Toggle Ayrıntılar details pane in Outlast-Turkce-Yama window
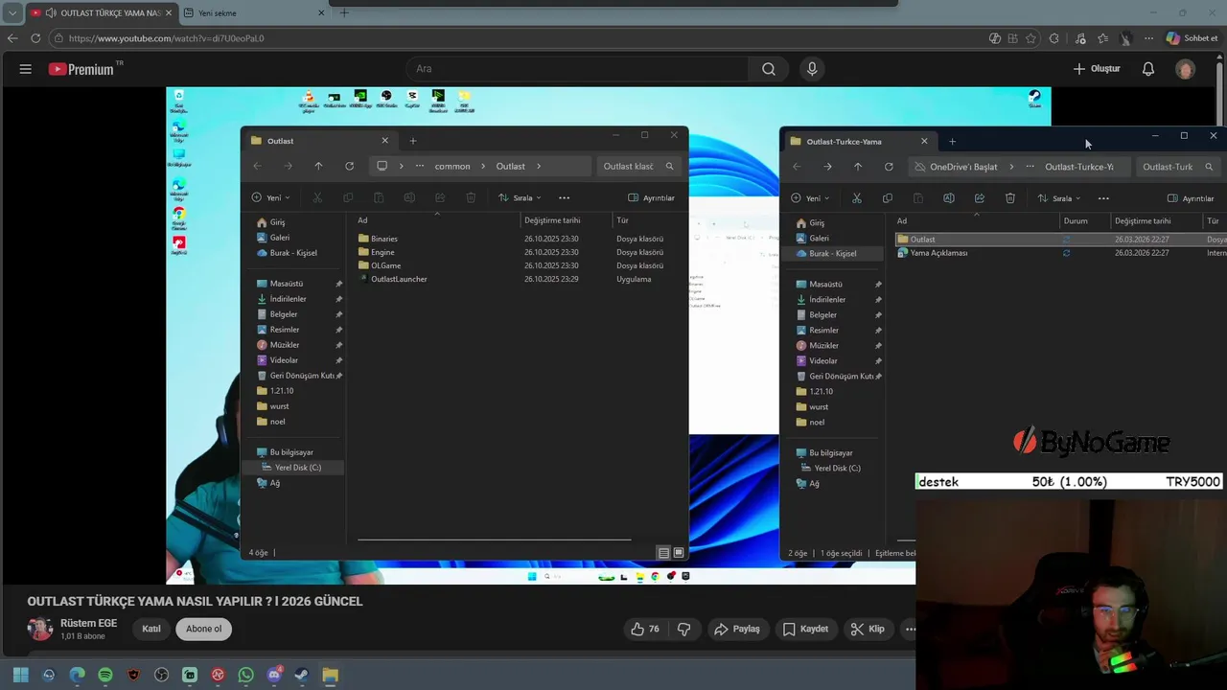1227x690 pixels. tap(1191, 198)
